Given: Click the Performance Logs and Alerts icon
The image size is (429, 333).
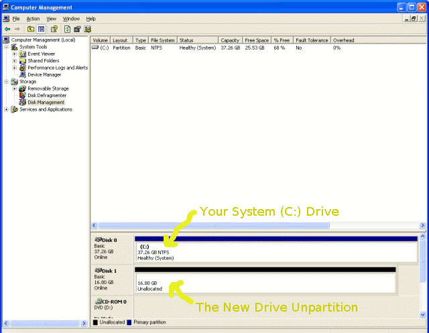Looking at the screenshot, I should [x=23, y=68].
